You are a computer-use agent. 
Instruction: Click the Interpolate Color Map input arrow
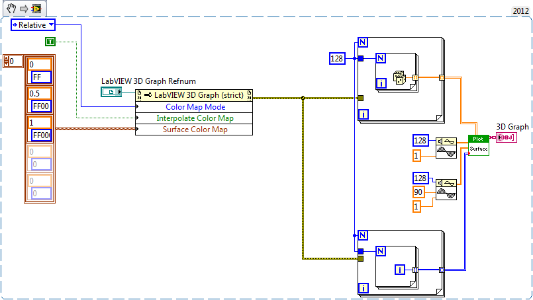[137, 118]
